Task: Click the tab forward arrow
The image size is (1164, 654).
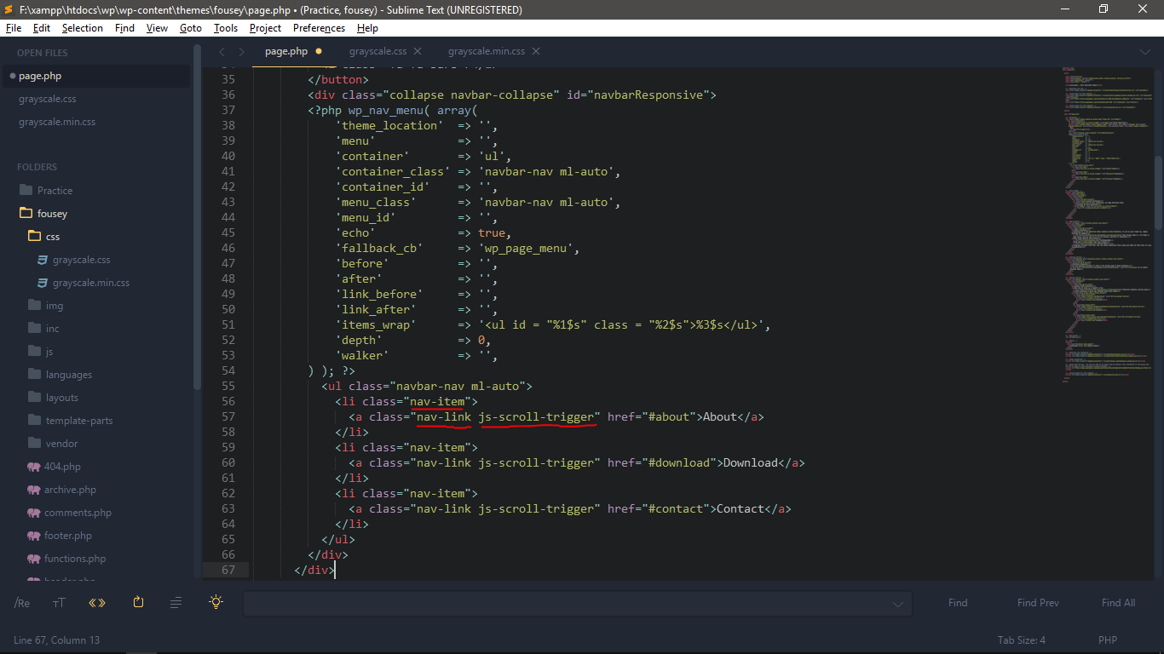Action: click(242, 52)
